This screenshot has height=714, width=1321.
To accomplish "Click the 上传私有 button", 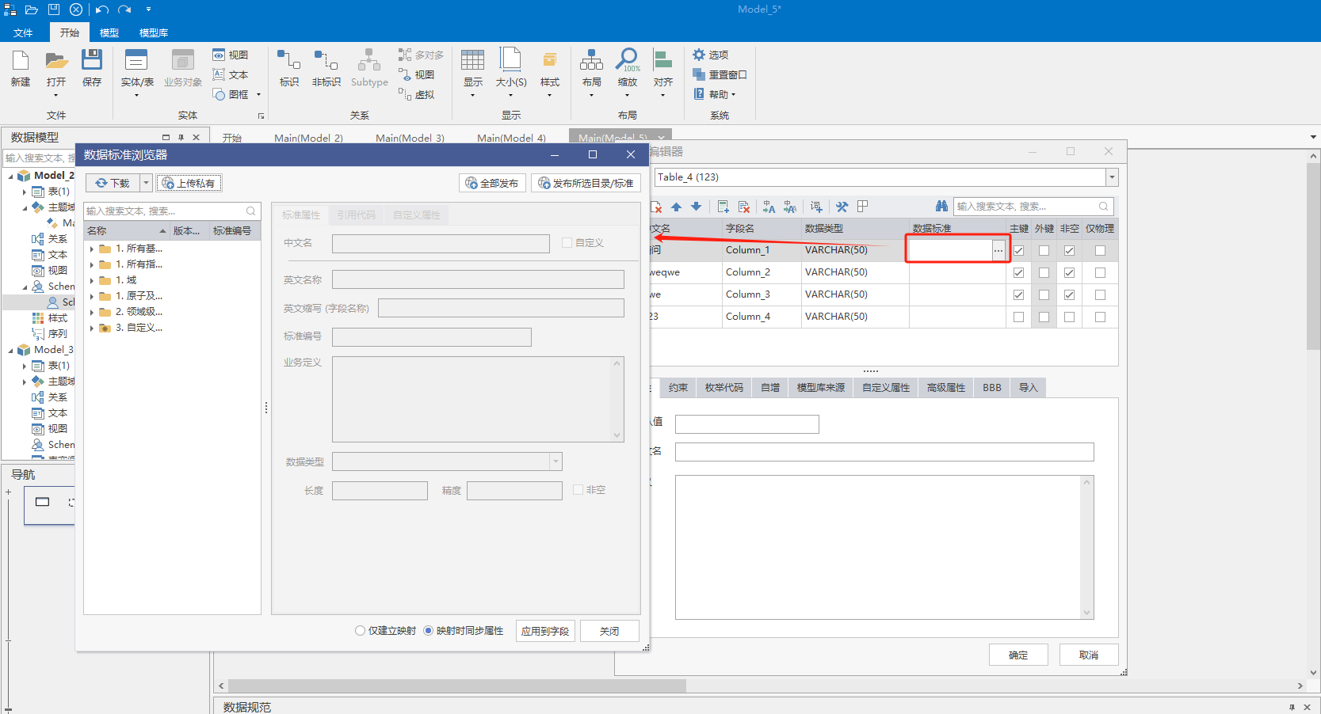I will point(189,183).
